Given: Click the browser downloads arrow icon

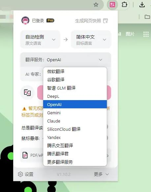Looking at the screenshot, I should tap(142, 5).
